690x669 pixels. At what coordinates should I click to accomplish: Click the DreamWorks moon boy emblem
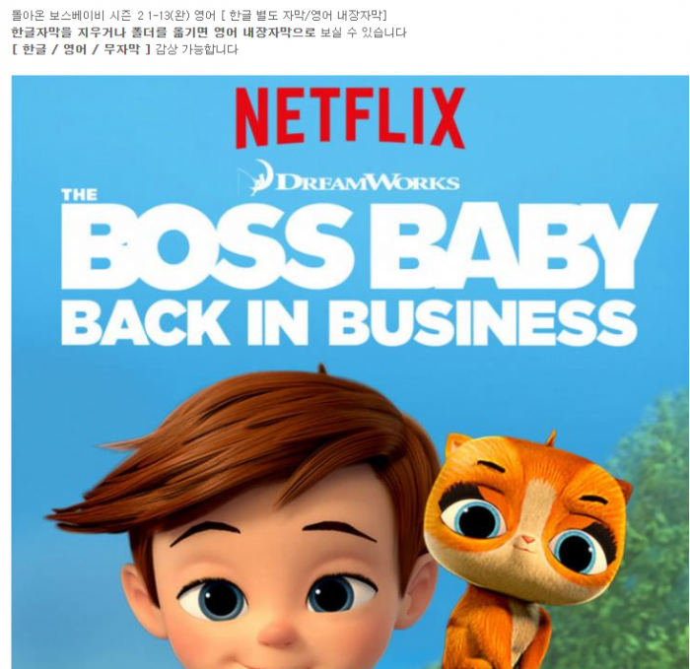tap(257, 177)
